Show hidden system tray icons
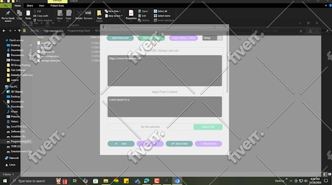 [291, 181]
